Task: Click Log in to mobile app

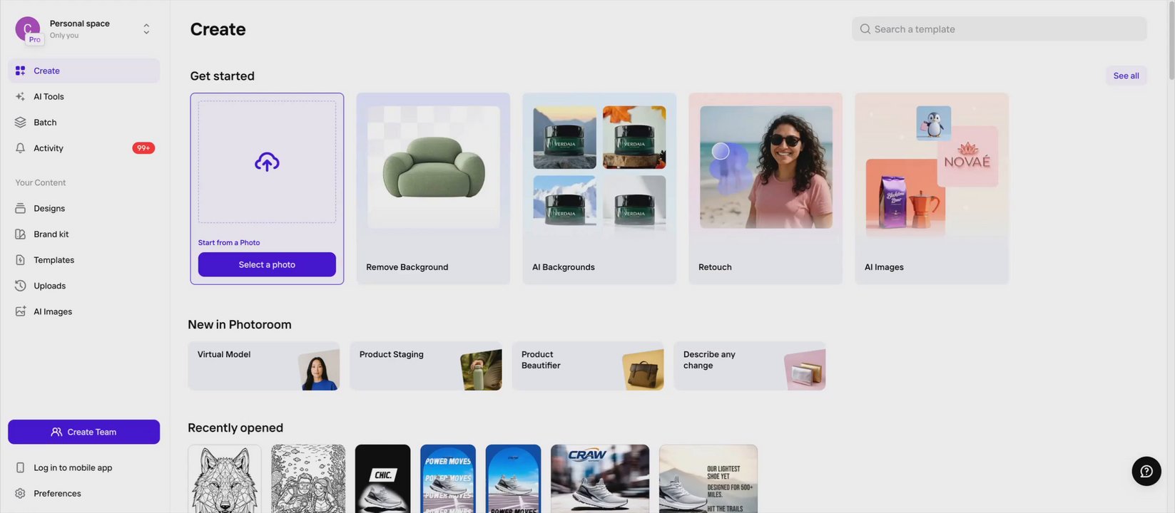Action: point(83,467)
